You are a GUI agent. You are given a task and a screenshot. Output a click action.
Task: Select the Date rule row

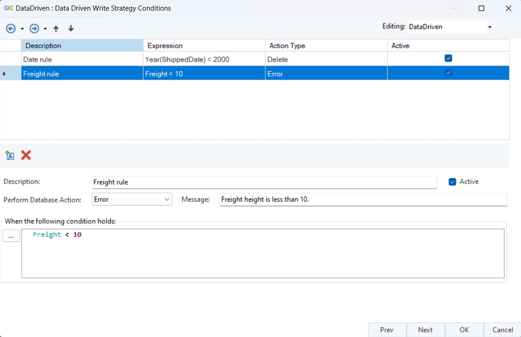coord(83,59)
